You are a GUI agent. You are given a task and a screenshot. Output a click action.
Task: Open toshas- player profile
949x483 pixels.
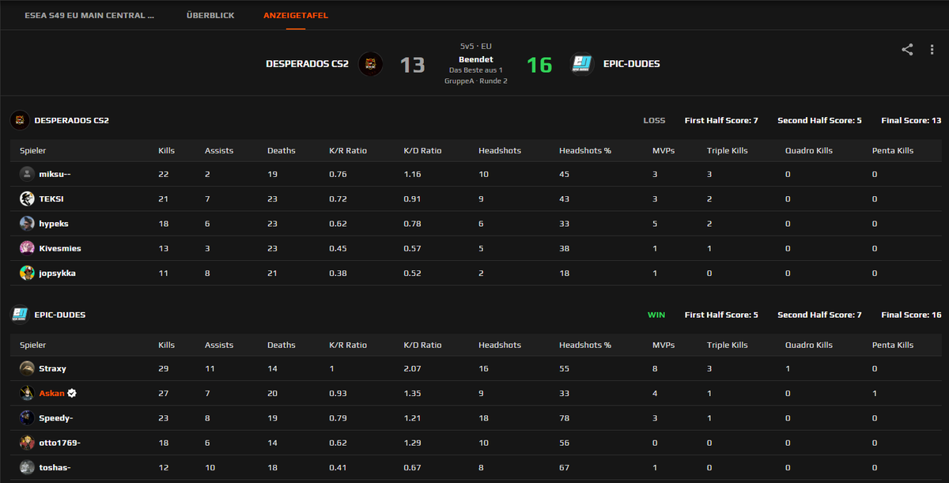click(55, 467)
